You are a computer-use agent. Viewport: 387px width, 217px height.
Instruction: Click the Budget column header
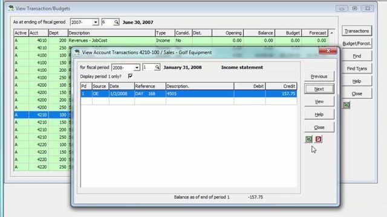coord(288,33)
